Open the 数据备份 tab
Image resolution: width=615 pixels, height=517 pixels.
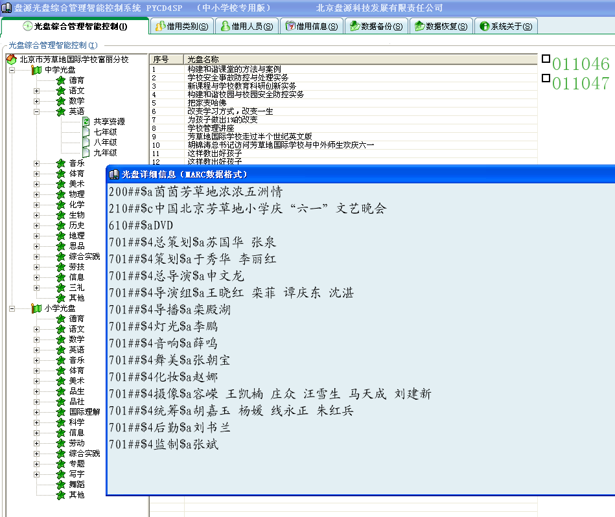click(377, 27)
